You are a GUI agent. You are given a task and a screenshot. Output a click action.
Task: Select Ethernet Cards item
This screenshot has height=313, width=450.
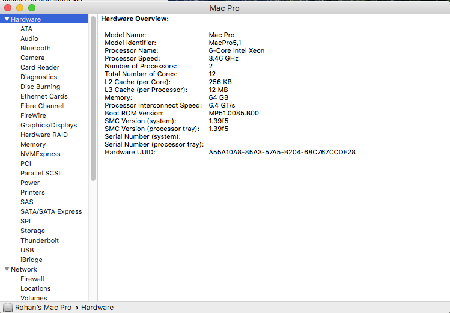(x=44, y=96)
